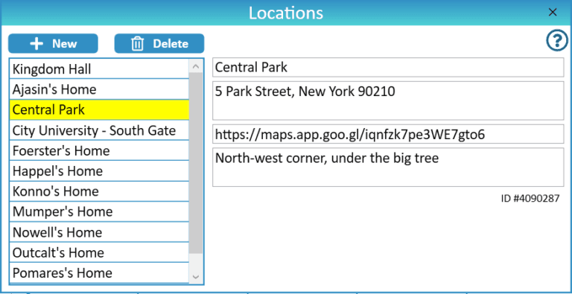Select Happel's Home in the list
Screen dimensions: 572x294
click(99, 171)
